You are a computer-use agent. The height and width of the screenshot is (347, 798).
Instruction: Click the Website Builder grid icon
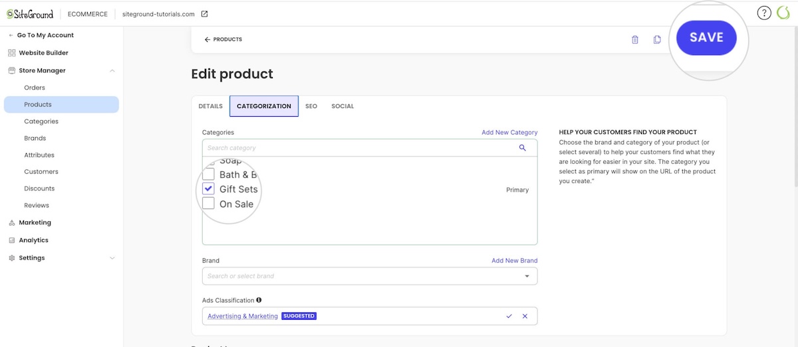pos(12,53)
